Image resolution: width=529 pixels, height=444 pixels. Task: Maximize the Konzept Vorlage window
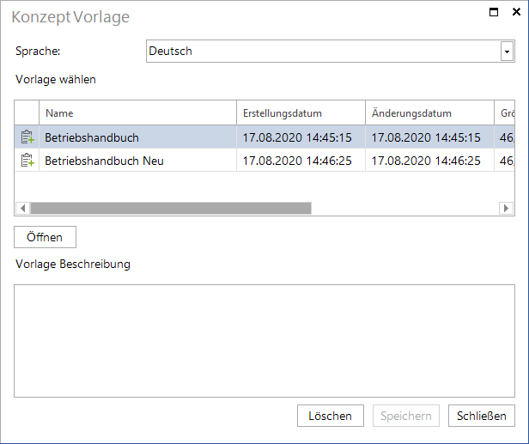494,12
